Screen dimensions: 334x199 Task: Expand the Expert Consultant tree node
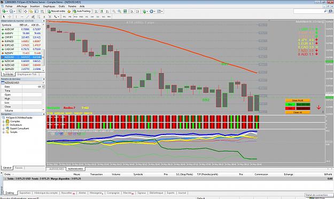point(3,129)
